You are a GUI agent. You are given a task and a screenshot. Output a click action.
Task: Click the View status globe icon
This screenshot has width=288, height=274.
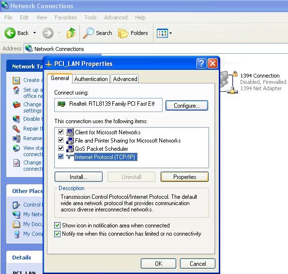coord(16,148)
